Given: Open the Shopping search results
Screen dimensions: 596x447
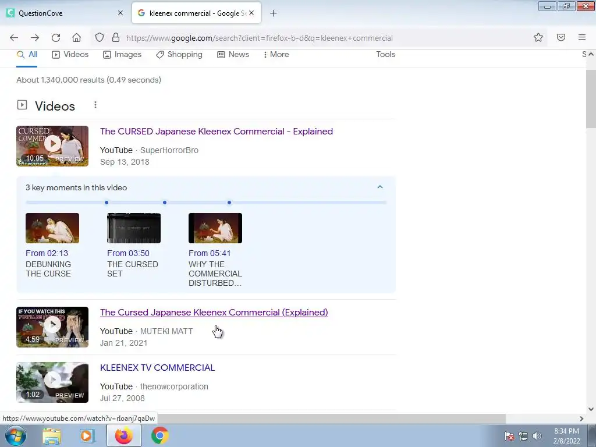Looking at the screenshot, I should pyautogui.click(x=179, y=55).
